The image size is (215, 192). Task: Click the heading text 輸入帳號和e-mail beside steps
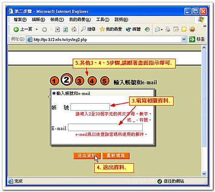pyautogui.click(x=135, y=82)
